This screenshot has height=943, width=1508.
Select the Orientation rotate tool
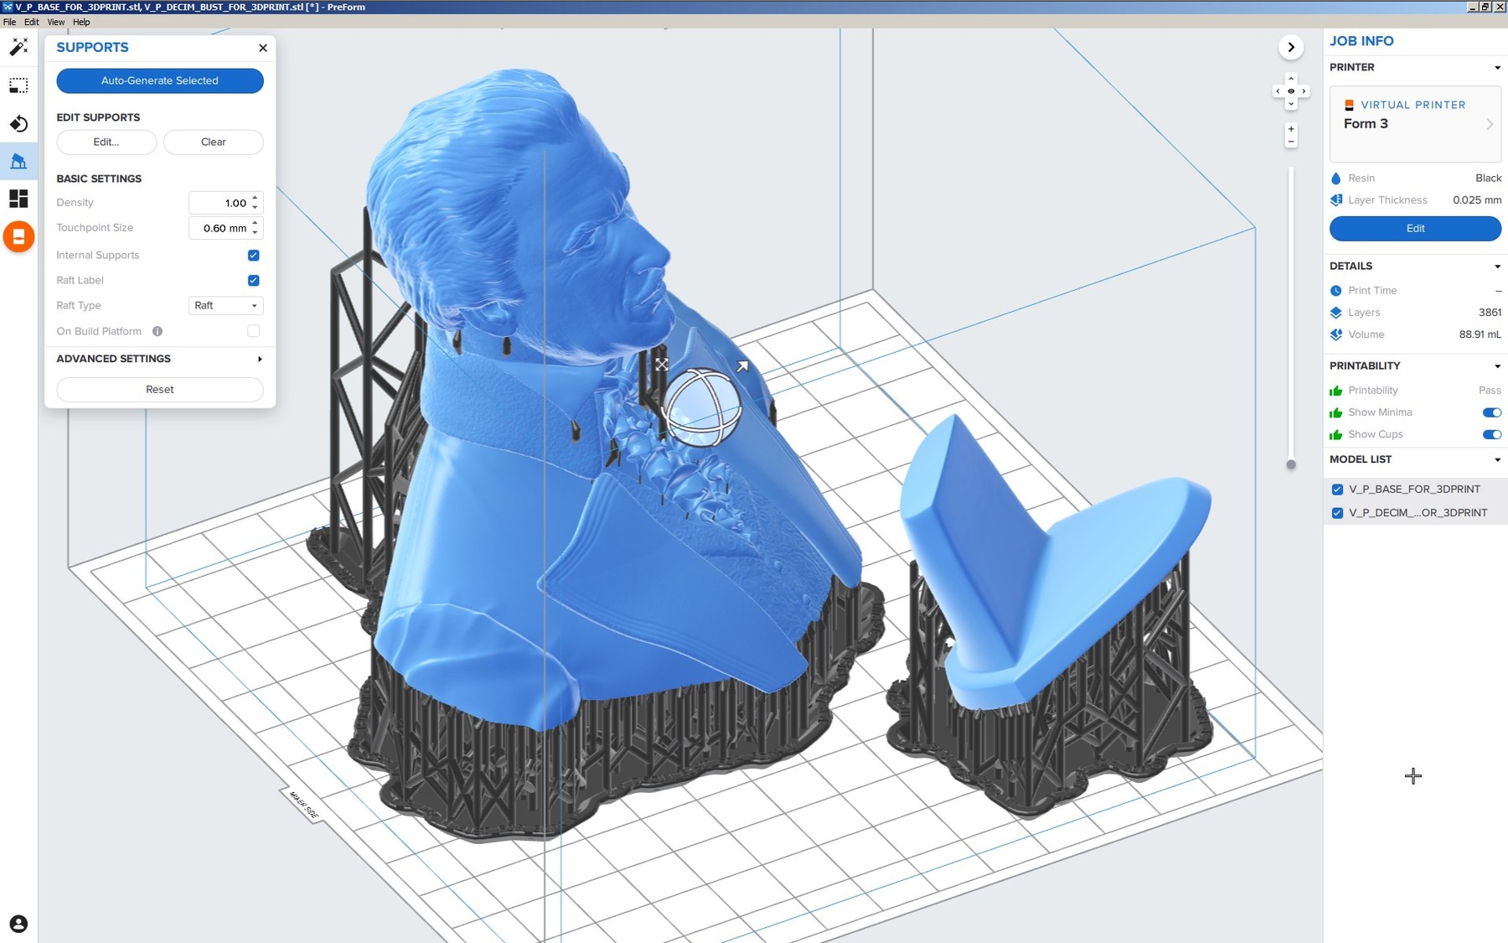(x=18, y=123)
